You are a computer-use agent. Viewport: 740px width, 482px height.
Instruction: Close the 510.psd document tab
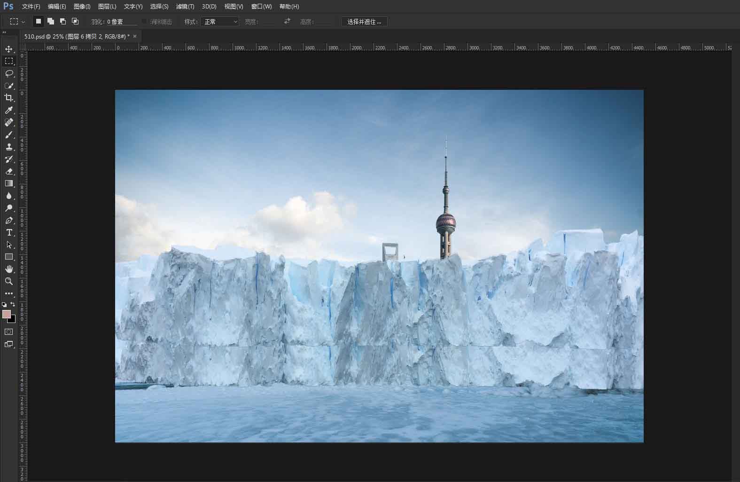point(135,36)
